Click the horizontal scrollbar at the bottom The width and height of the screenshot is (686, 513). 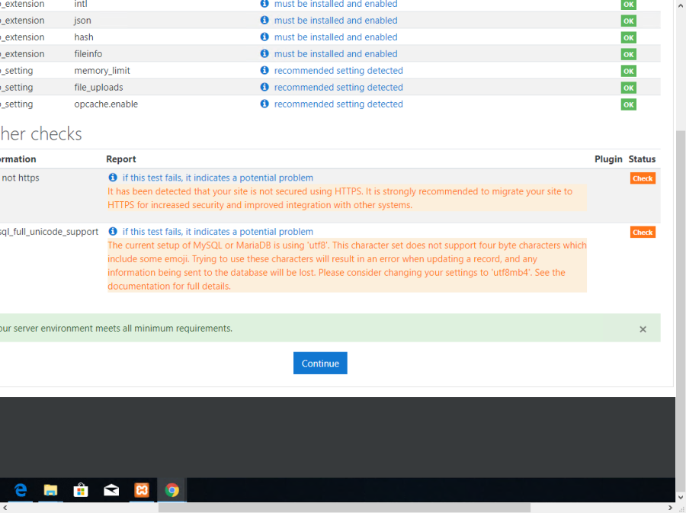343,508
